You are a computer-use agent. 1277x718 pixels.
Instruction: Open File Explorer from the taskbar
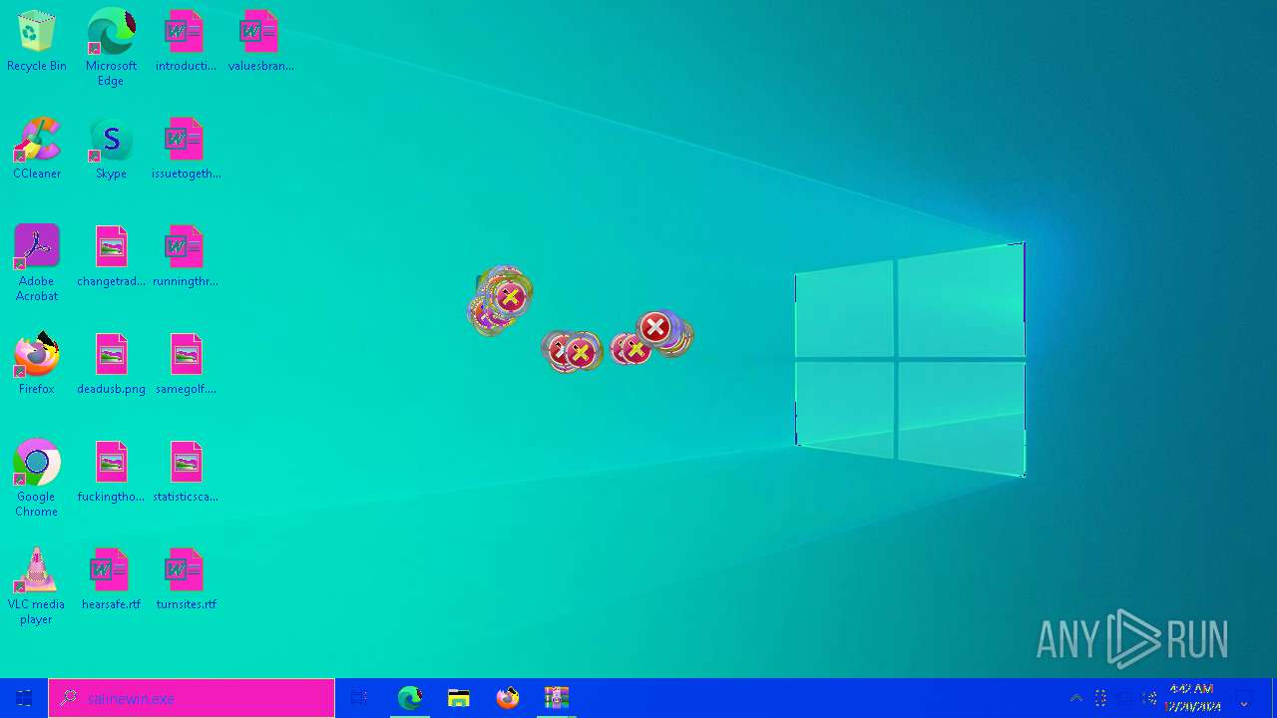[x=458, y=698]
